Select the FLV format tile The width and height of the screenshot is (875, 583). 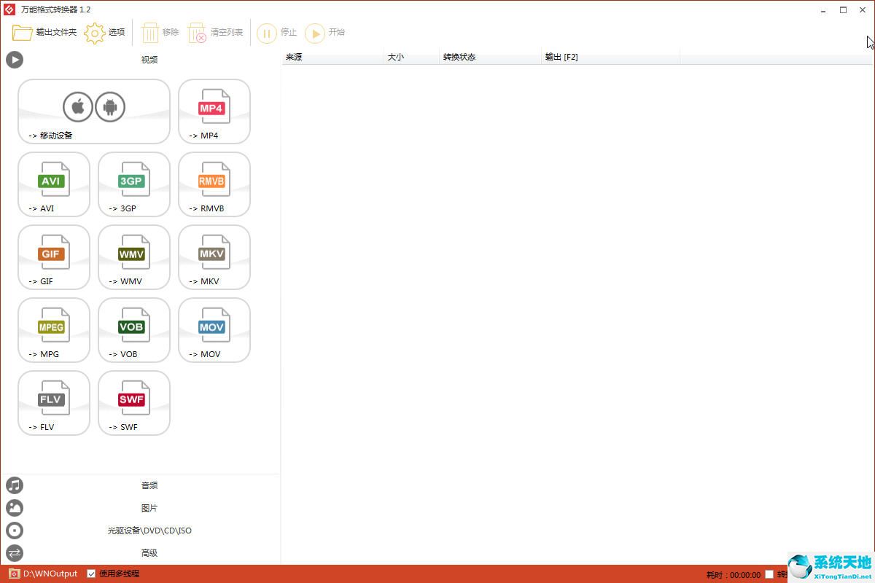tap(54, 403)
